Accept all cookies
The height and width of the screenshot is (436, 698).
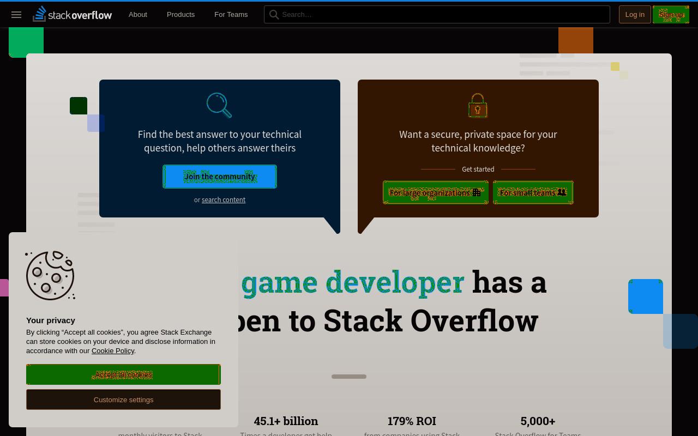(123, 374)
